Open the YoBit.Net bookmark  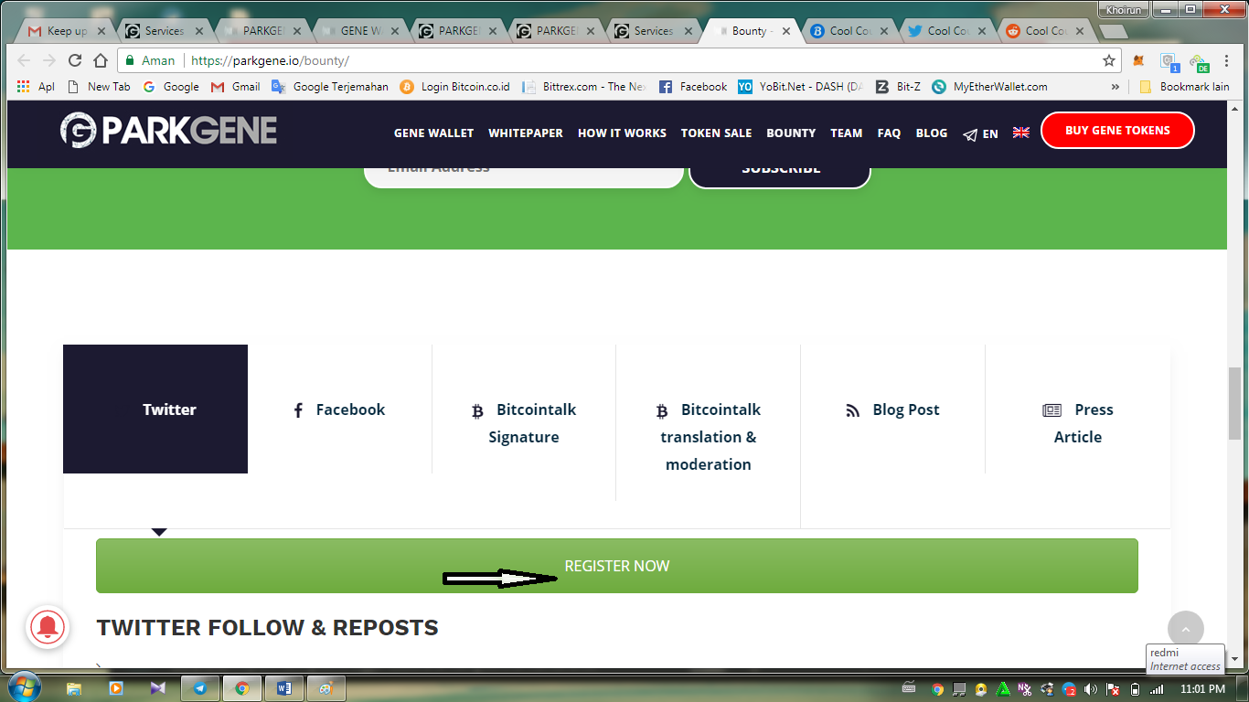point(800,87)
